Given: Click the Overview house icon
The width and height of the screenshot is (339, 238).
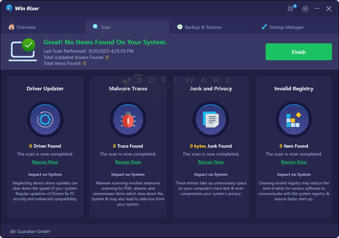Looking at the screenshot, I should pyautogui.click(x=11, y=27).
